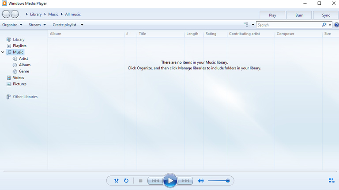Click the Next track button
The width and height of the screenshot is (339, 190).
pos(185,181)
